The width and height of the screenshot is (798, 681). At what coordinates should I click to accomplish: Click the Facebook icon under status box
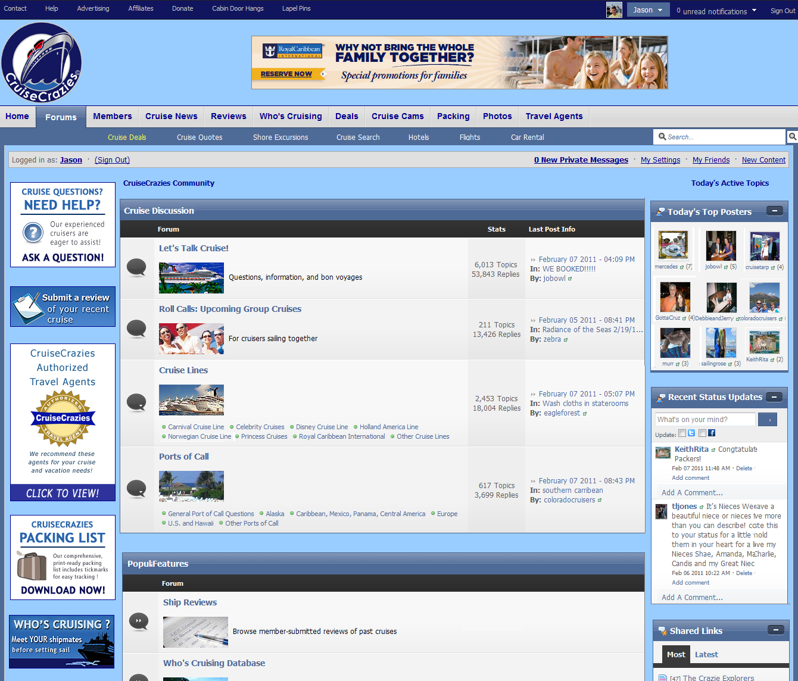click(x=712, y=433)
